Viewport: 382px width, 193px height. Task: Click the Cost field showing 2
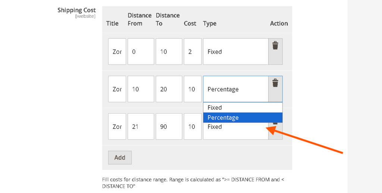[x=192, y=52]
